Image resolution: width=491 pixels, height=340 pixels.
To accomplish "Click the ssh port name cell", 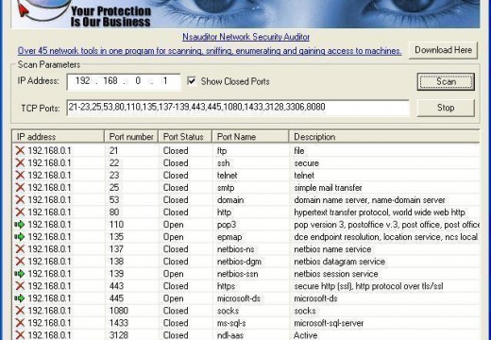I will (223, 163).
